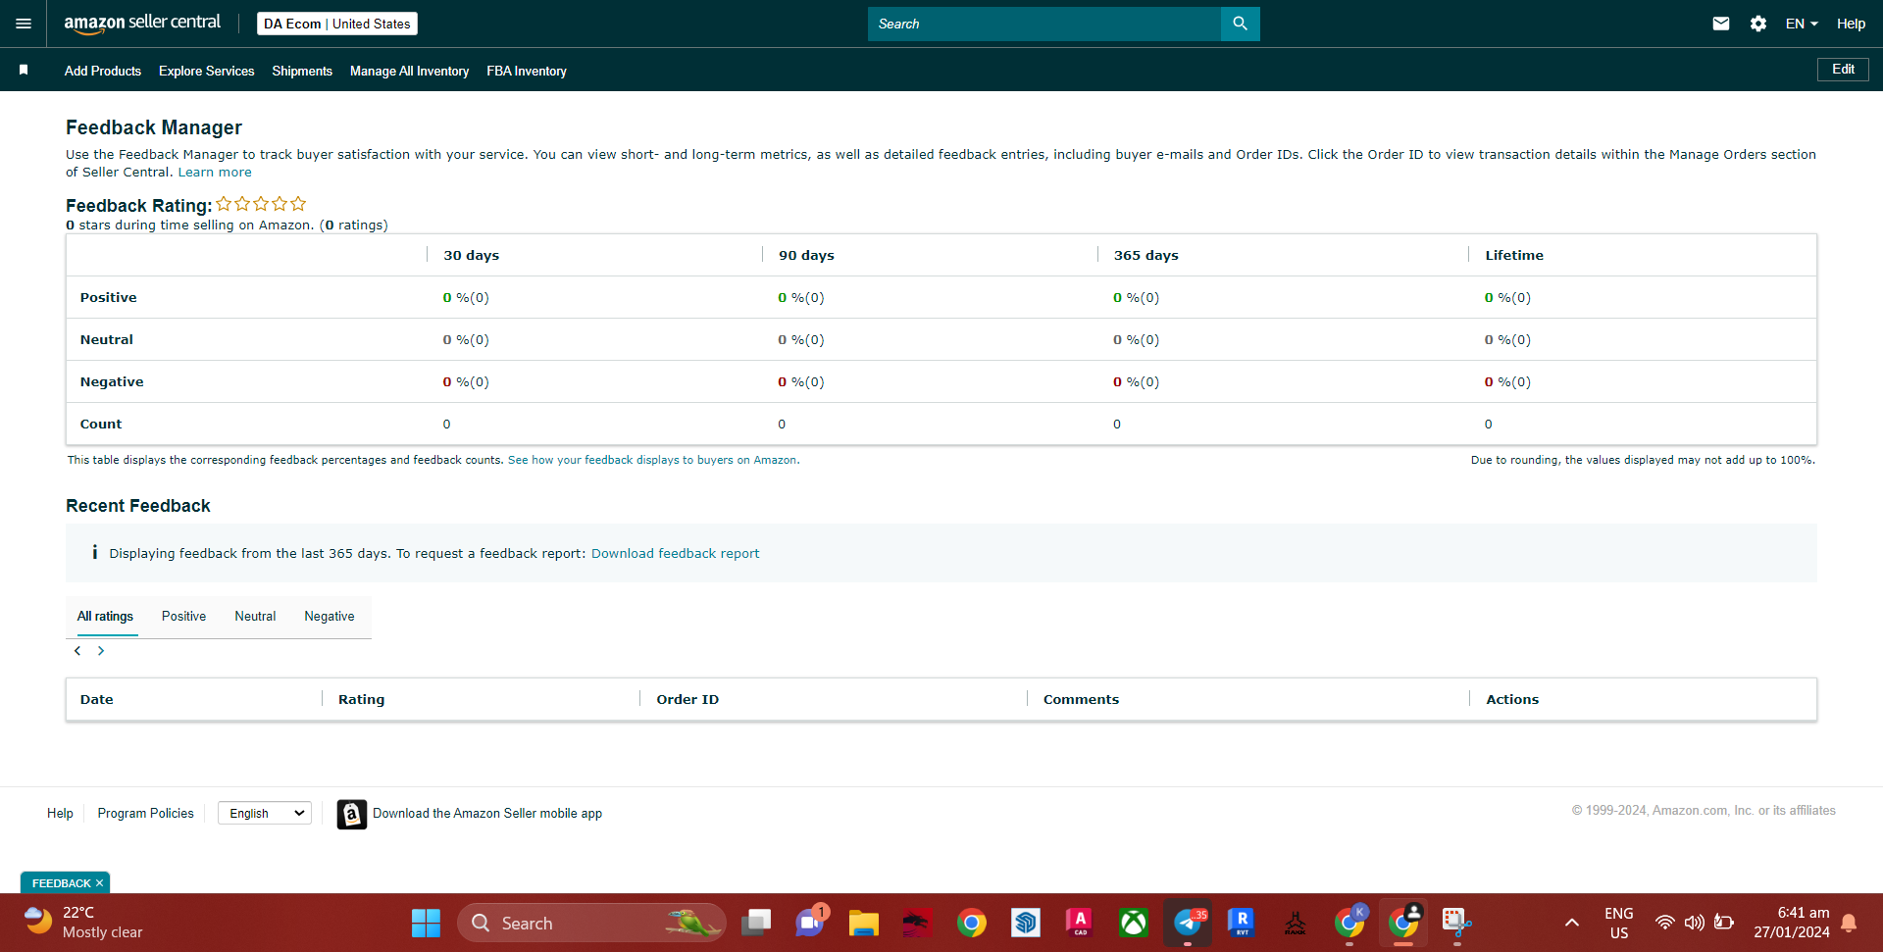Click the Amazon Seller Central logo
Viewport: 1883px width, 952px height.
click(142, 24)
